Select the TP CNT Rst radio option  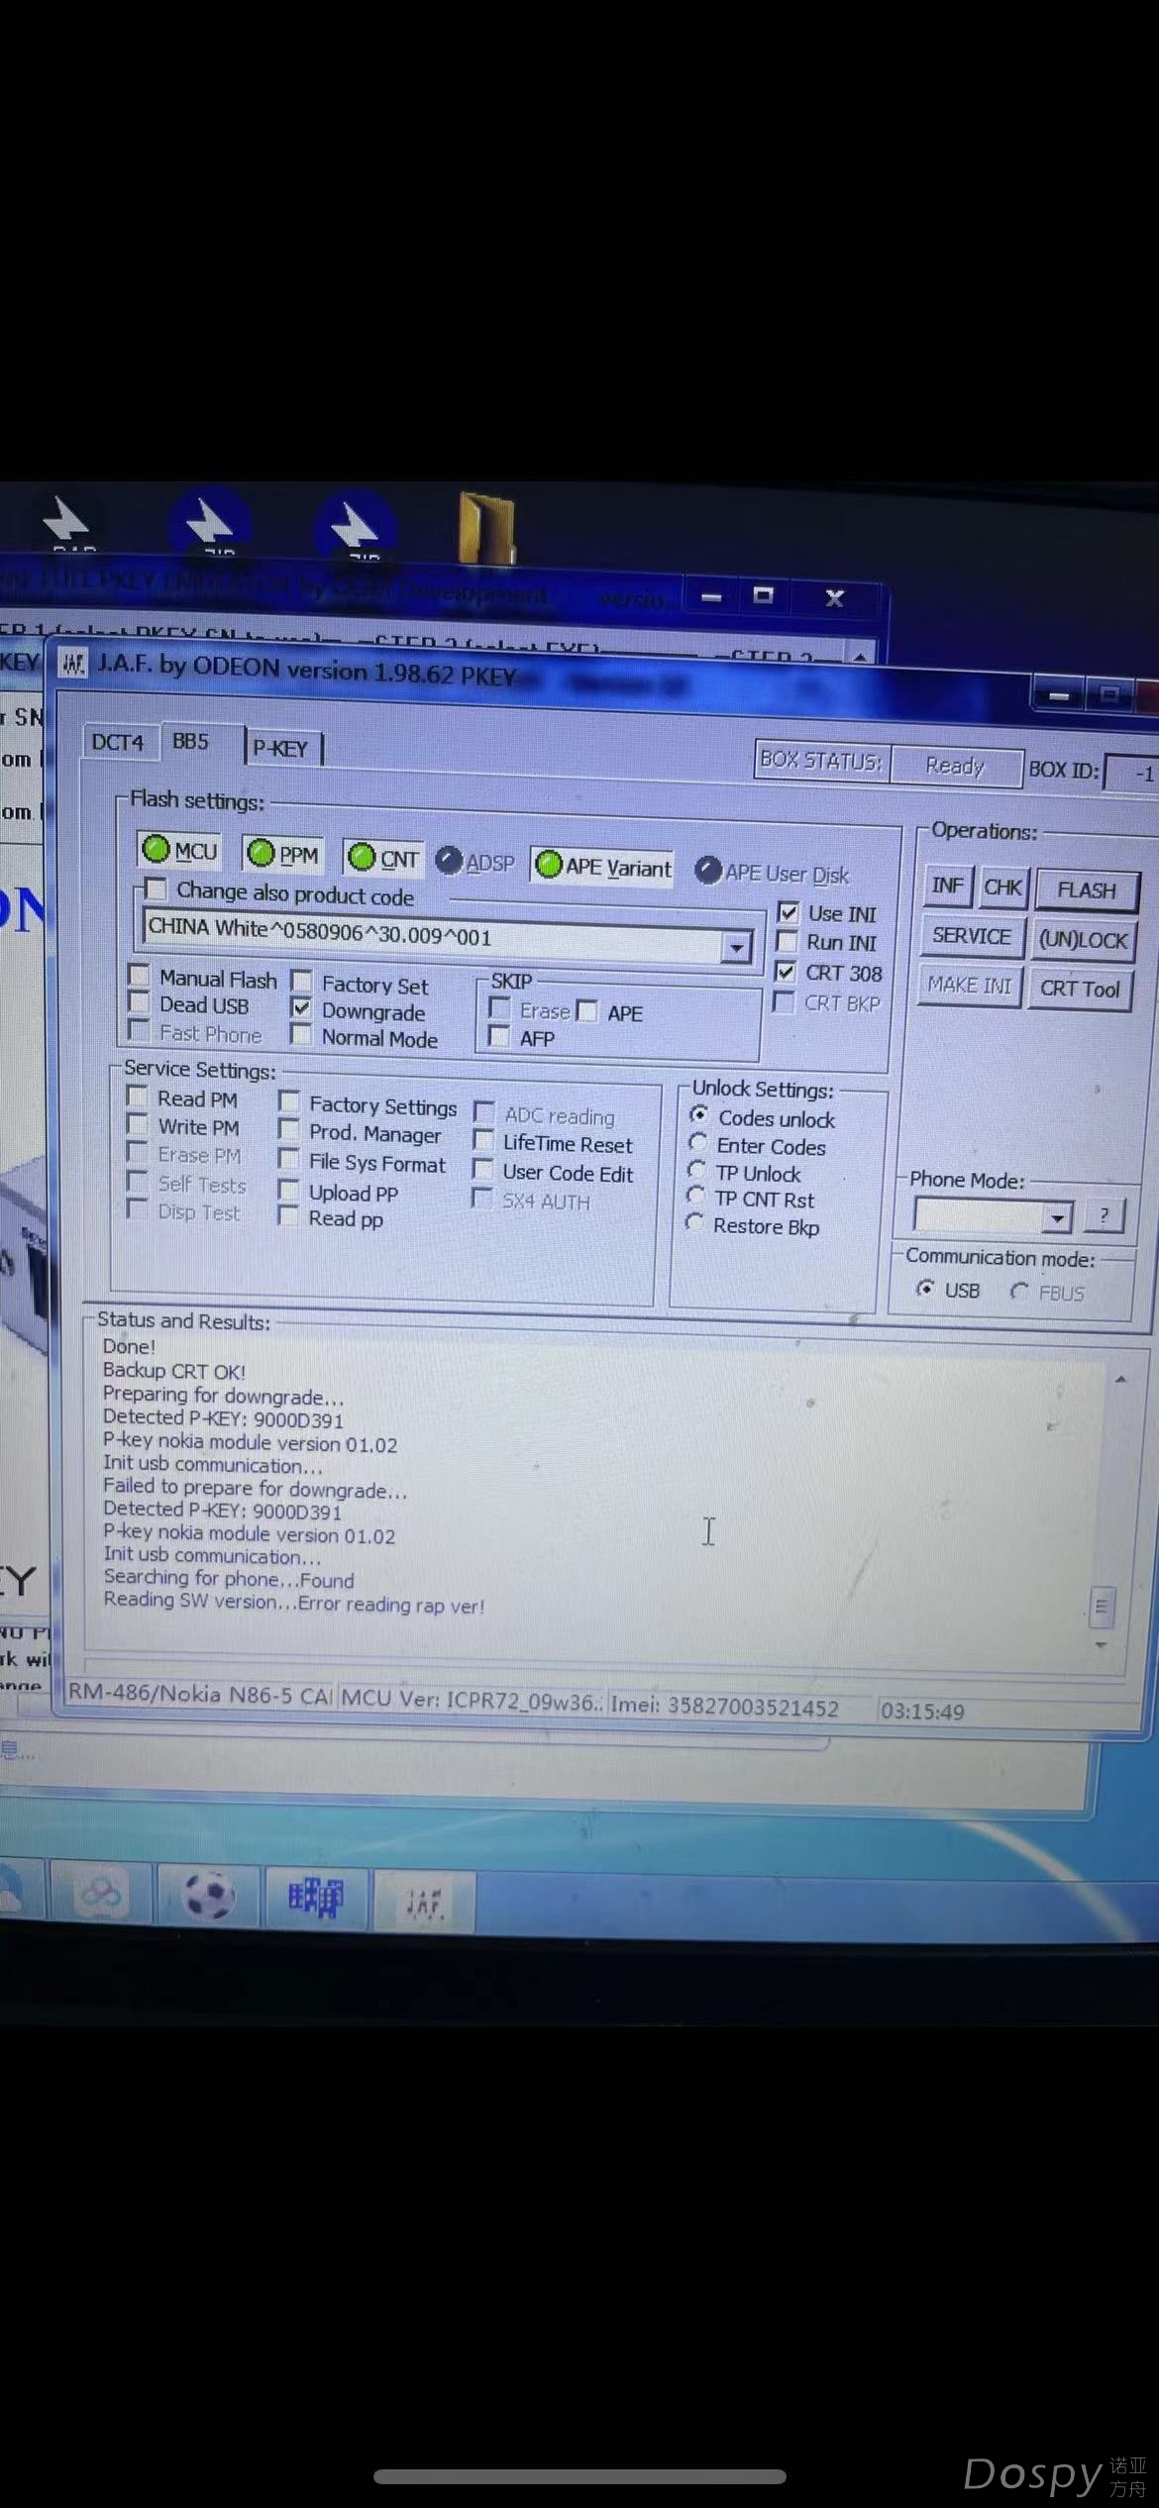click(695, 1197)
